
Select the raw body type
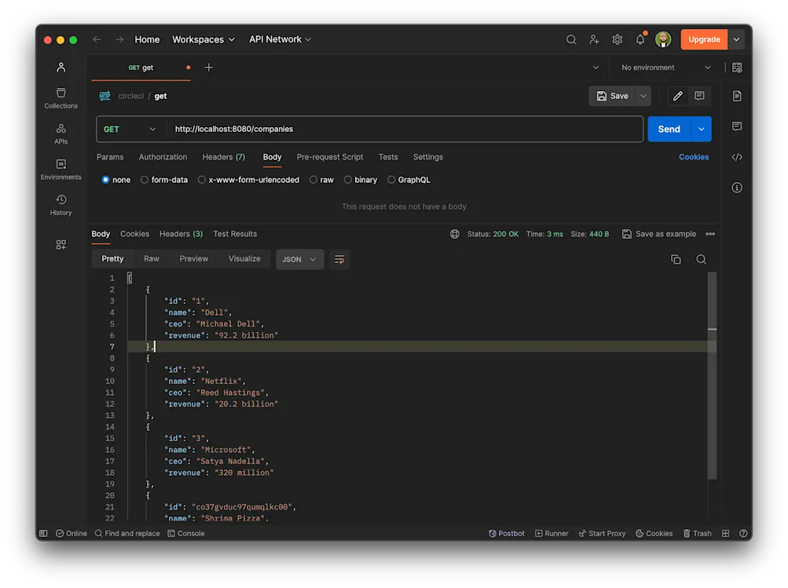coord(321,180)
